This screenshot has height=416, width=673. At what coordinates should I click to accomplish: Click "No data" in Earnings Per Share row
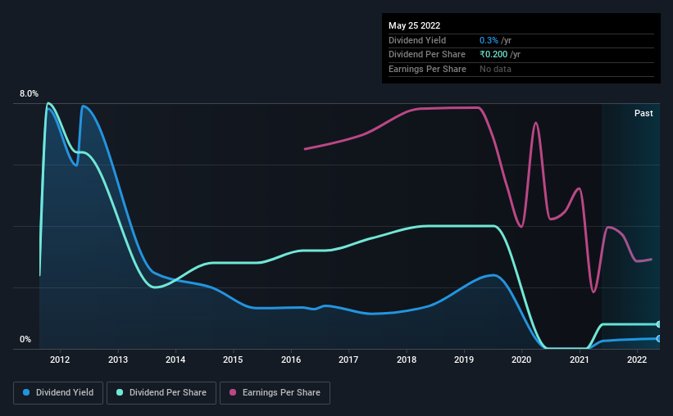pyautogui.click(x=496, y=69)
